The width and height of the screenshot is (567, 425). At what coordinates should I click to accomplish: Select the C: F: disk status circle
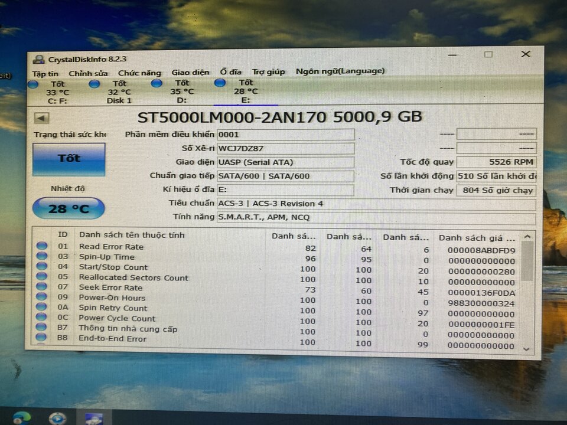click(x=33, y=84)
